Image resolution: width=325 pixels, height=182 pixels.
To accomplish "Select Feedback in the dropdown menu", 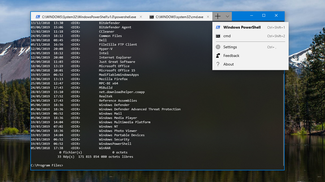I will click(251, 56).
